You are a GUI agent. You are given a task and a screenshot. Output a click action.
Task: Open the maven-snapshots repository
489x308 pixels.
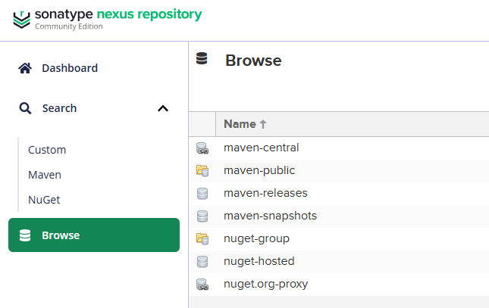(270, 216)
